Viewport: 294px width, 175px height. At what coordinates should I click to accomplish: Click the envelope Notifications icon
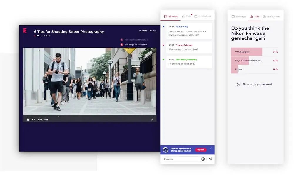[x=196, y=16]
